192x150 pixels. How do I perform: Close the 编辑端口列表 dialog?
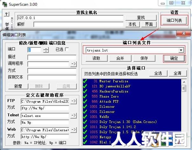(x=183, y=33)
